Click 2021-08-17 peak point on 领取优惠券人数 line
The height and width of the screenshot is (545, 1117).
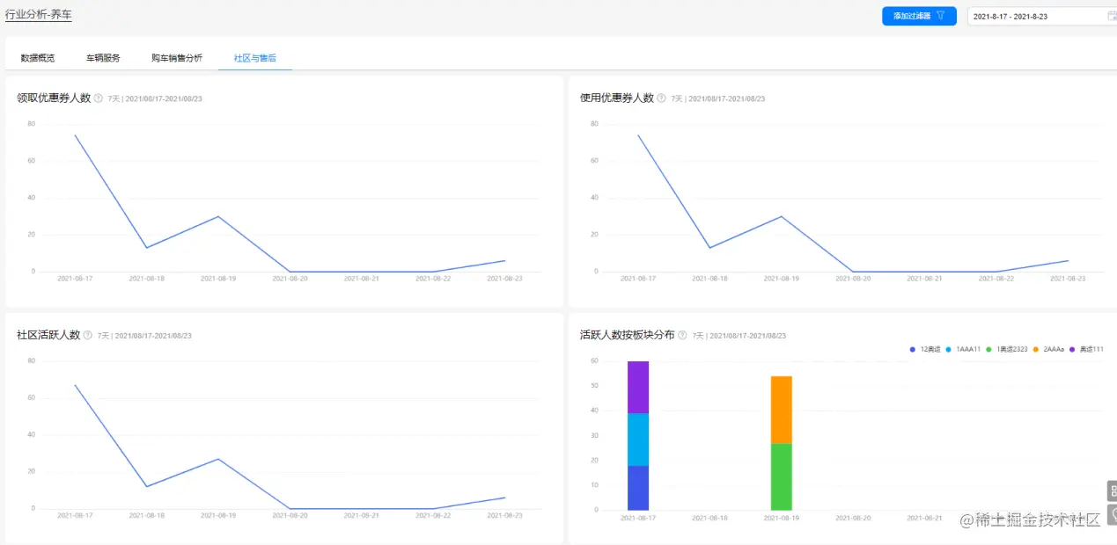point(75,134)
